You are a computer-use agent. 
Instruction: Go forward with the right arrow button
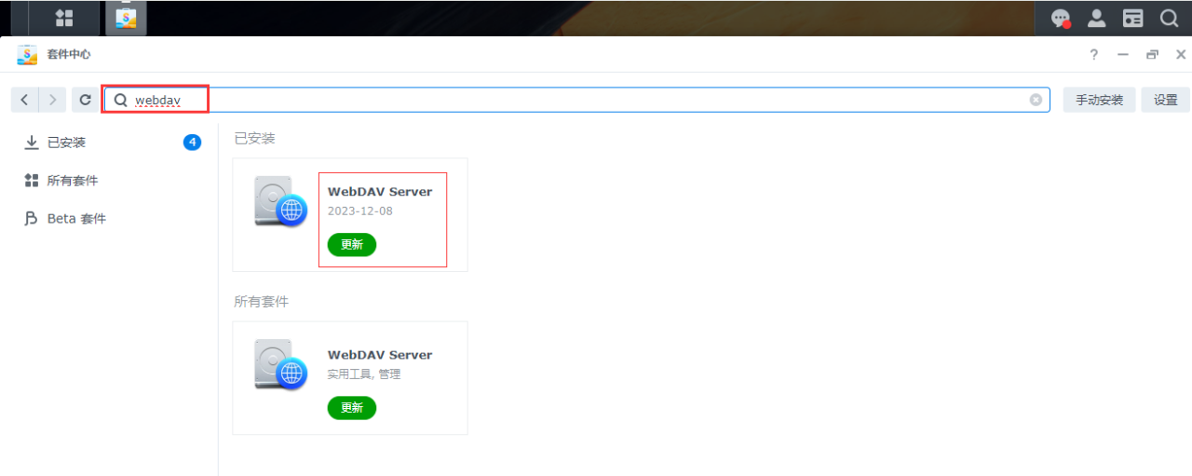pos(53,100)
